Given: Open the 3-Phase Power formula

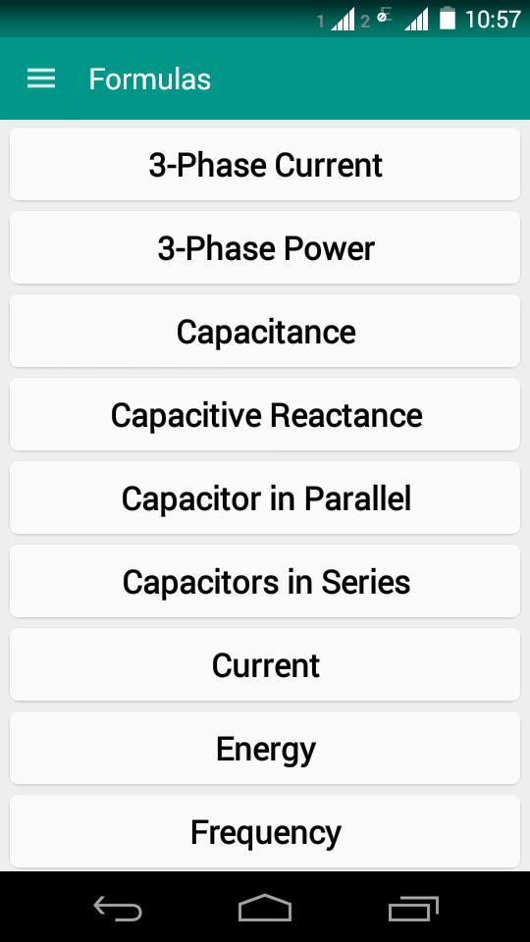Looking at the screenshot, I should click(x=265, y=247).
